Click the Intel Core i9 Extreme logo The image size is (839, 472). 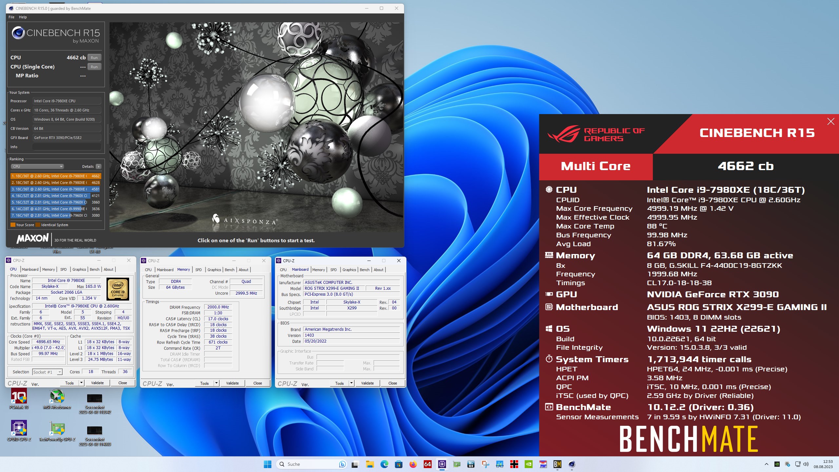(118, 289)
